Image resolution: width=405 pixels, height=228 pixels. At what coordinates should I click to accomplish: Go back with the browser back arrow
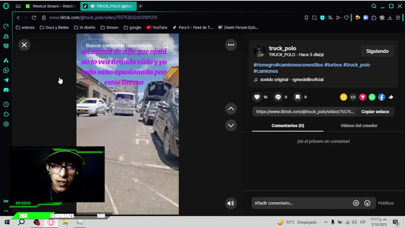click(18, 17)
